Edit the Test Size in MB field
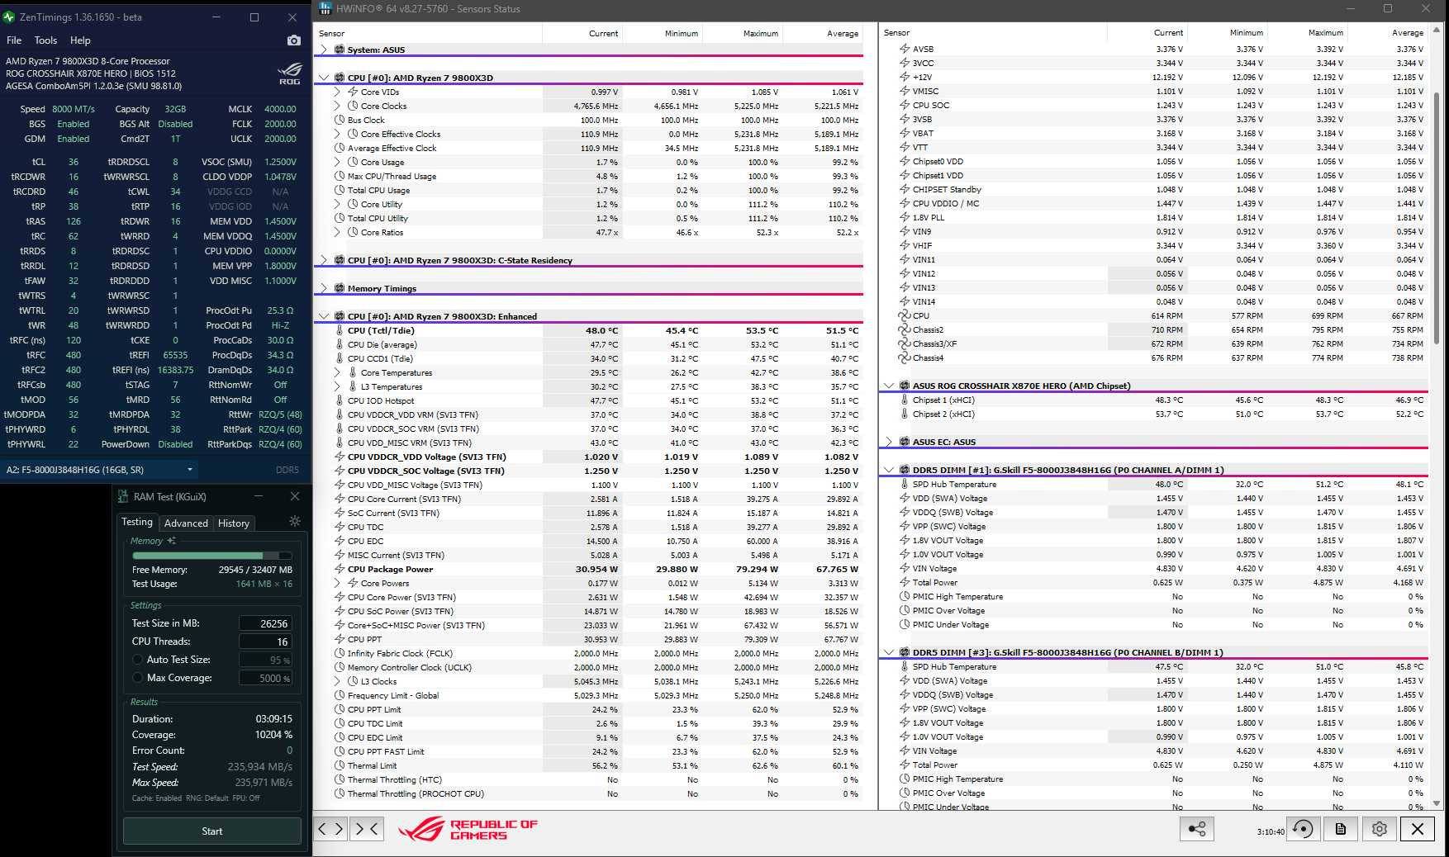Image resolution: width=1449 pixels, height=857 pixels. point(265,624)
